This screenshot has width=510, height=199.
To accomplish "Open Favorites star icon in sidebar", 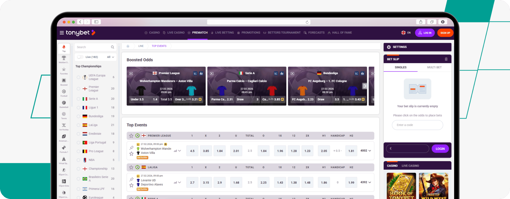I will (x=64, y=69).
